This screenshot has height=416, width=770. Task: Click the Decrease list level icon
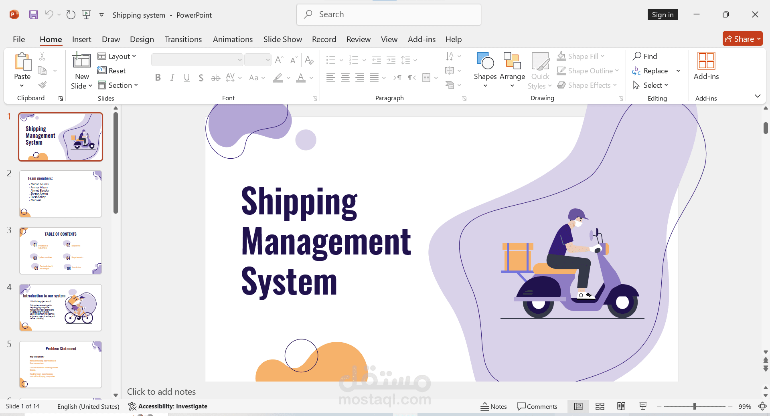pos(377,60)
